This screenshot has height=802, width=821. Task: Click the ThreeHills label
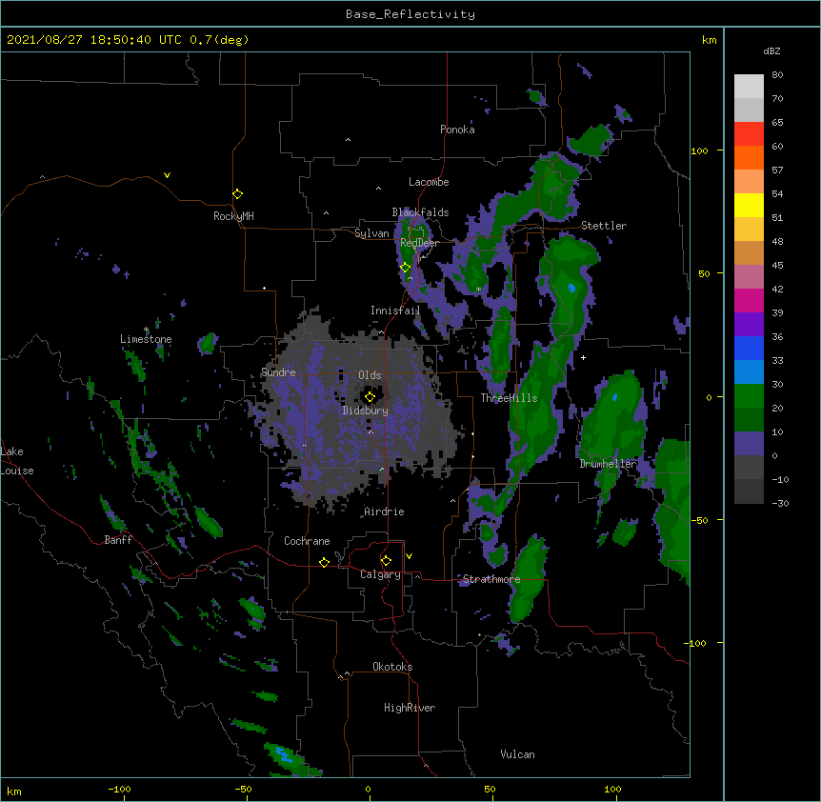coord(509,398)
